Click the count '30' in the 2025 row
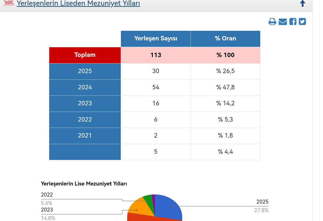323x221 pixels. (x=156, y=71)
